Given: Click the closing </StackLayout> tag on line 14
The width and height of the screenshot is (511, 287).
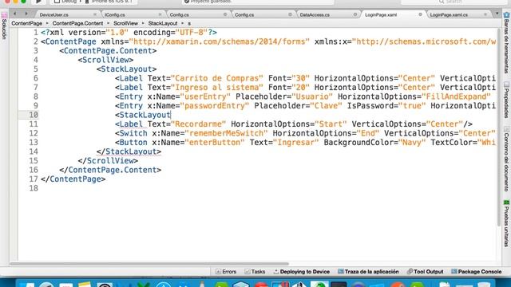Looking at the screenshot, I should click(129, 151).
